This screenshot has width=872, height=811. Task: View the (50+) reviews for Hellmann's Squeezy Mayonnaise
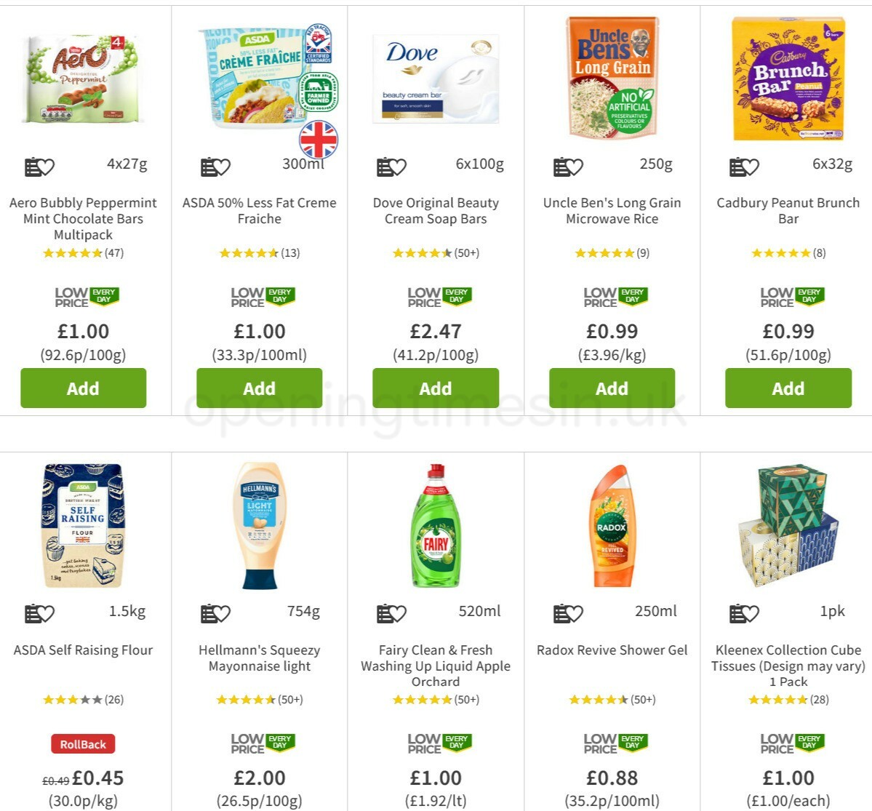pyautogui.click(x=260, y=700)
